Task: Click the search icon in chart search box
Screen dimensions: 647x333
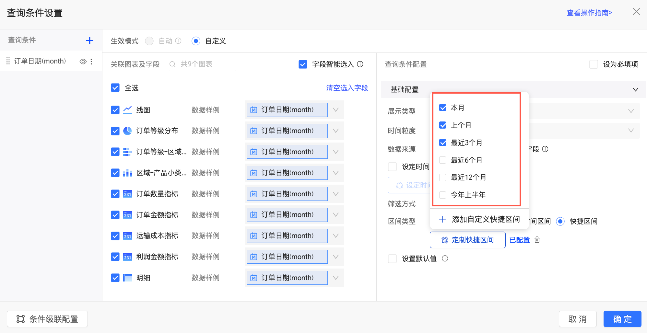Action: (172, 64)
